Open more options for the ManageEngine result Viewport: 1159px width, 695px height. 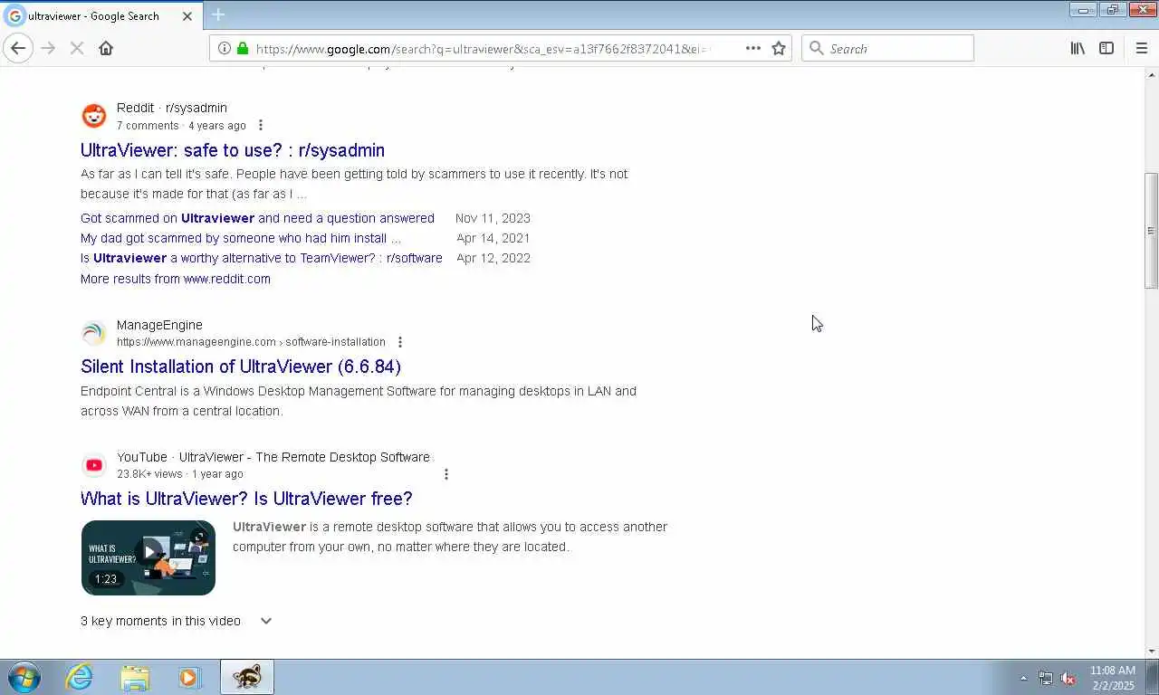[400, 342]
